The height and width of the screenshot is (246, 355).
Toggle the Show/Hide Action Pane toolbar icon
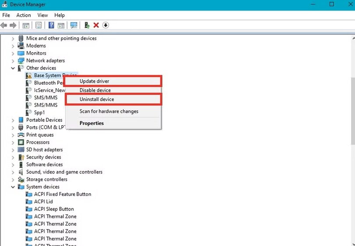click(61, 25)
